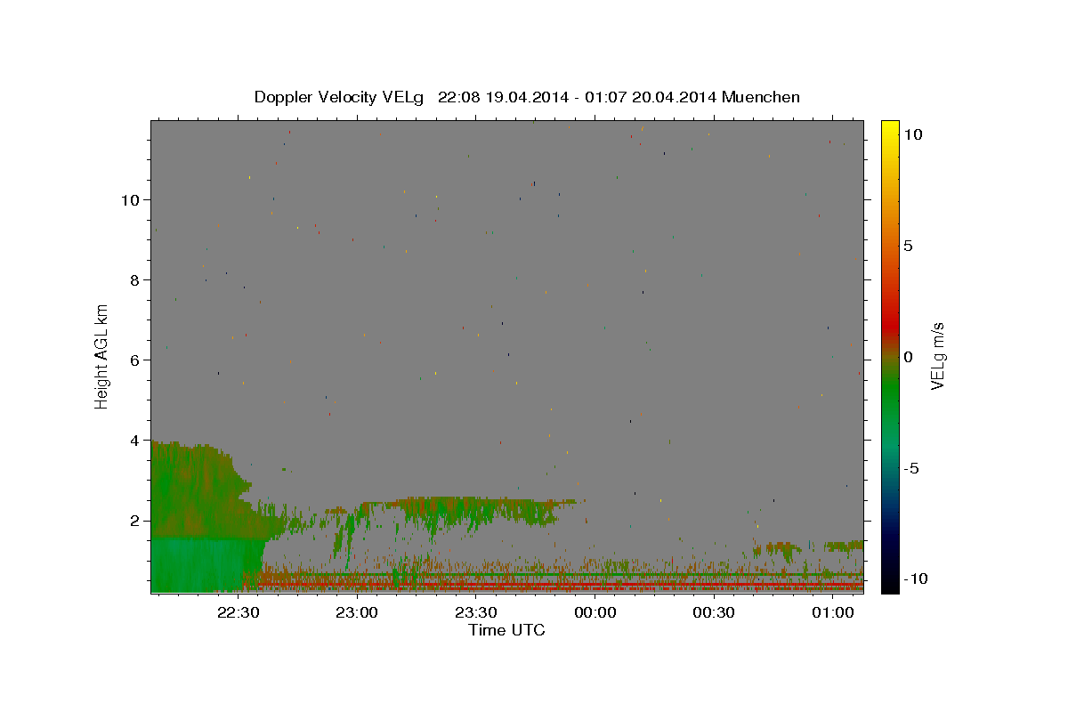Screen dimensions: 1068x712
Task: Click the height axis label 6
Action: click(x=133, y=360)
